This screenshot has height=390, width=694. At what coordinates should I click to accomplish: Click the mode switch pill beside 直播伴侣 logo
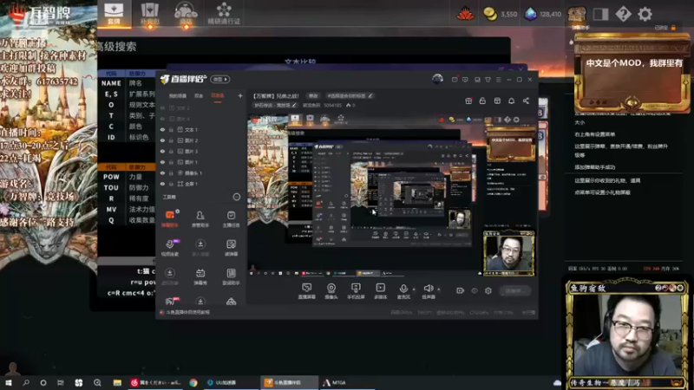tap(220, 79)
